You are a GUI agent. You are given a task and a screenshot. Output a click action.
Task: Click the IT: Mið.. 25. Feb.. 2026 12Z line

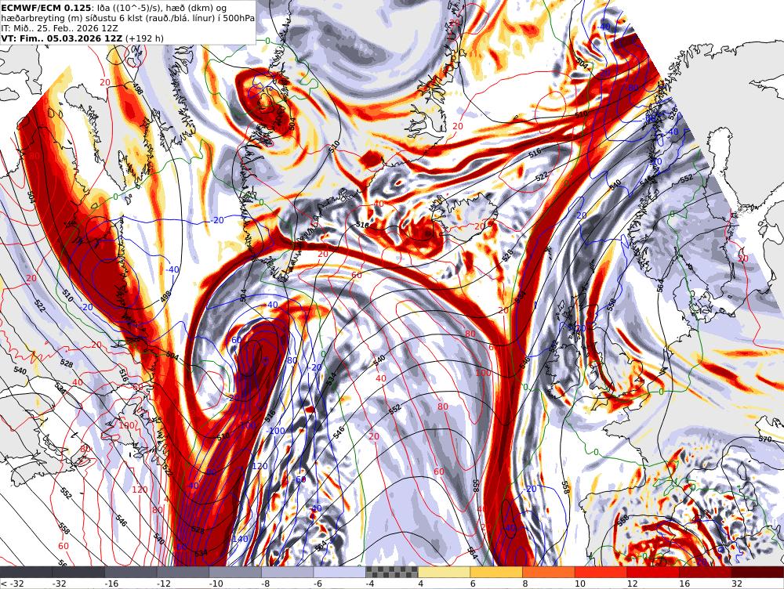(60, 28)
